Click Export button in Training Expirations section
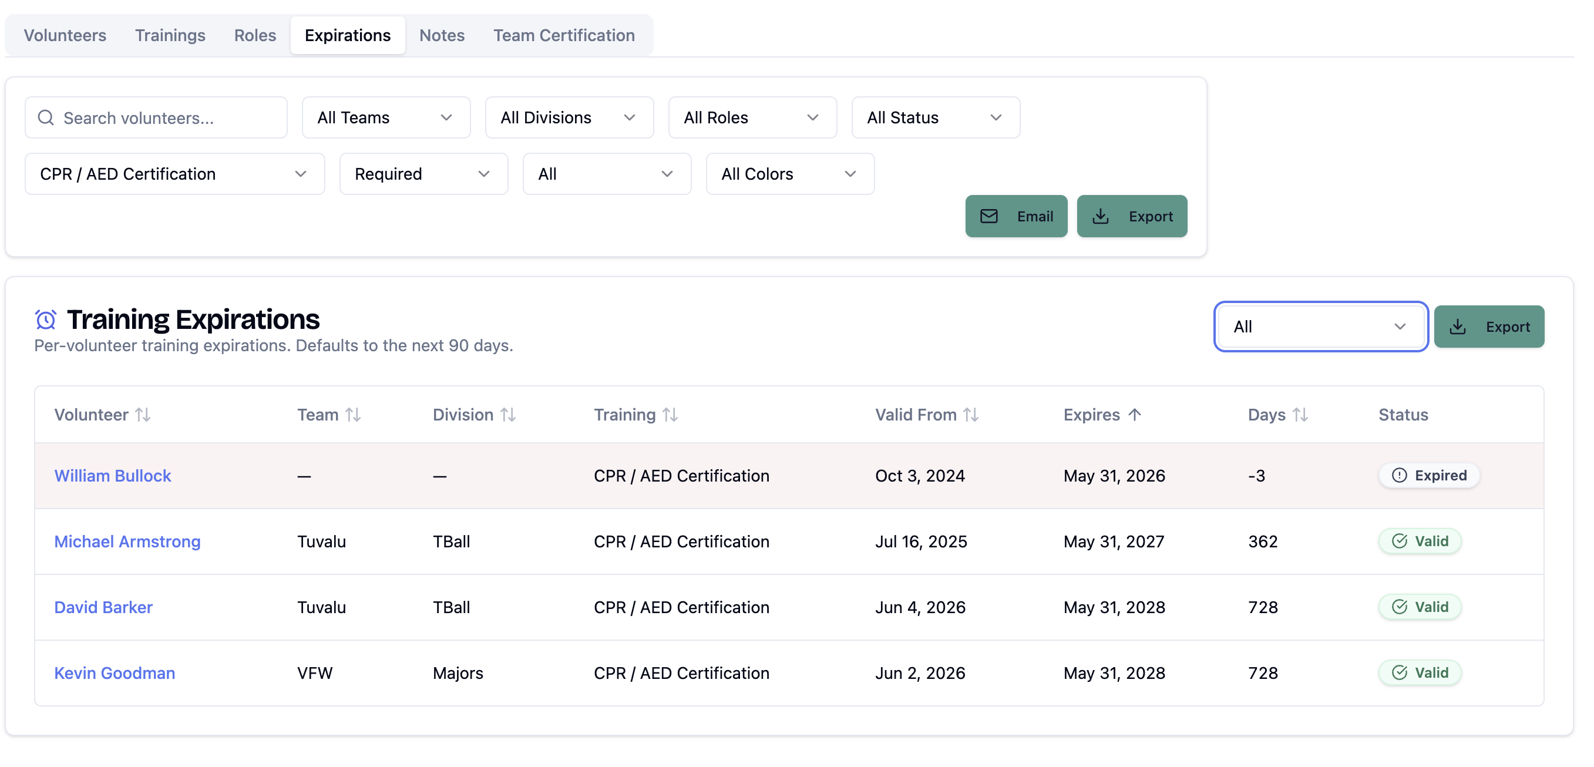Screen dimensions: 1594x767 click(x=1489, y=327)
